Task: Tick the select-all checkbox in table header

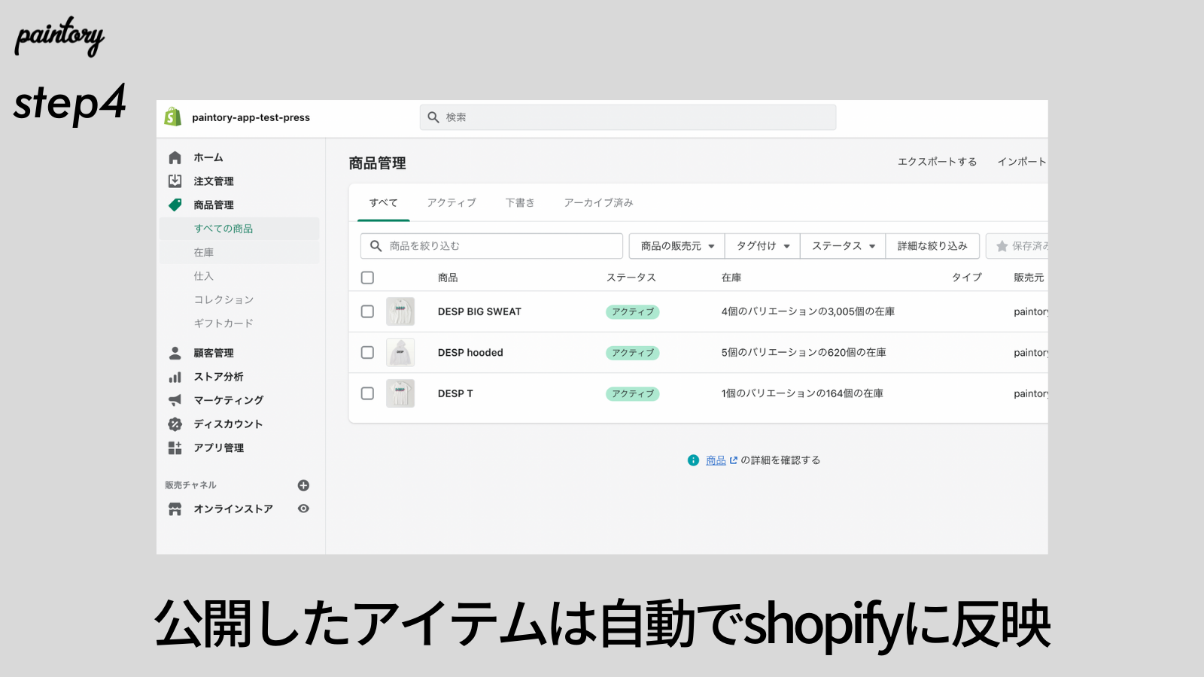Action: tap(367, 278)
